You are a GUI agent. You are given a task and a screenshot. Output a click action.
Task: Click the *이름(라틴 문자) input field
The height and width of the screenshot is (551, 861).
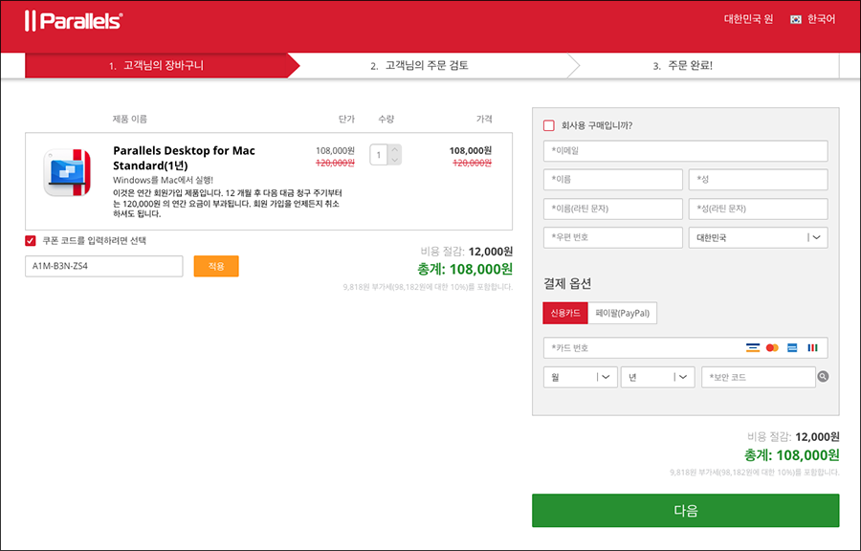pyautogui.click(x=613, y=209)
